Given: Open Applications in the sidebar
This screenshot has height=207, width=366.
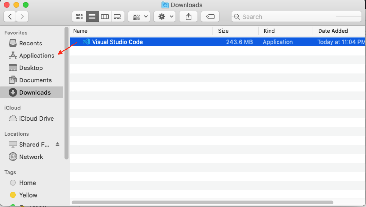Looking at the screenshot, I should tap(32, 56).
